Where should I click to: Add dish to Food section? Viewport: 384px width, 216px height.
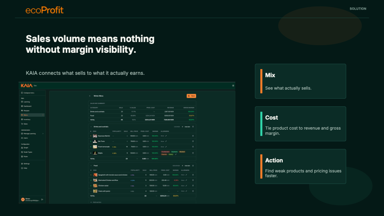pos(186,166)
